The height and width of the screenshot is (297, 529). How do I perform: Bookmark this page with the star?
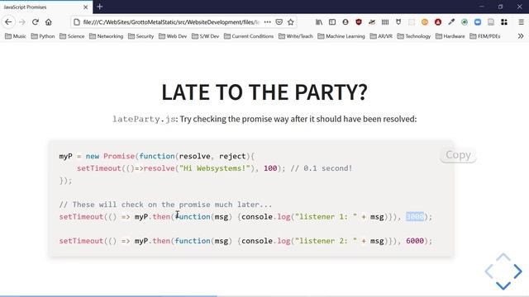click(x=291, y=22)
